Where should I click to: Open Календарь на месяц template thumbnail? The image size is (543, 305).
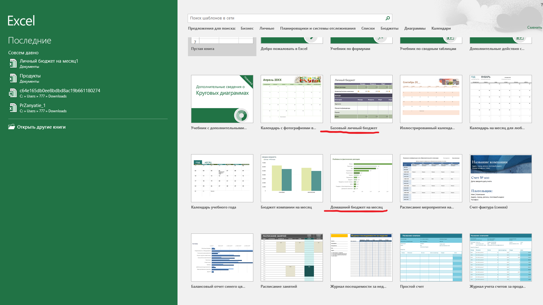pos(501,99)
